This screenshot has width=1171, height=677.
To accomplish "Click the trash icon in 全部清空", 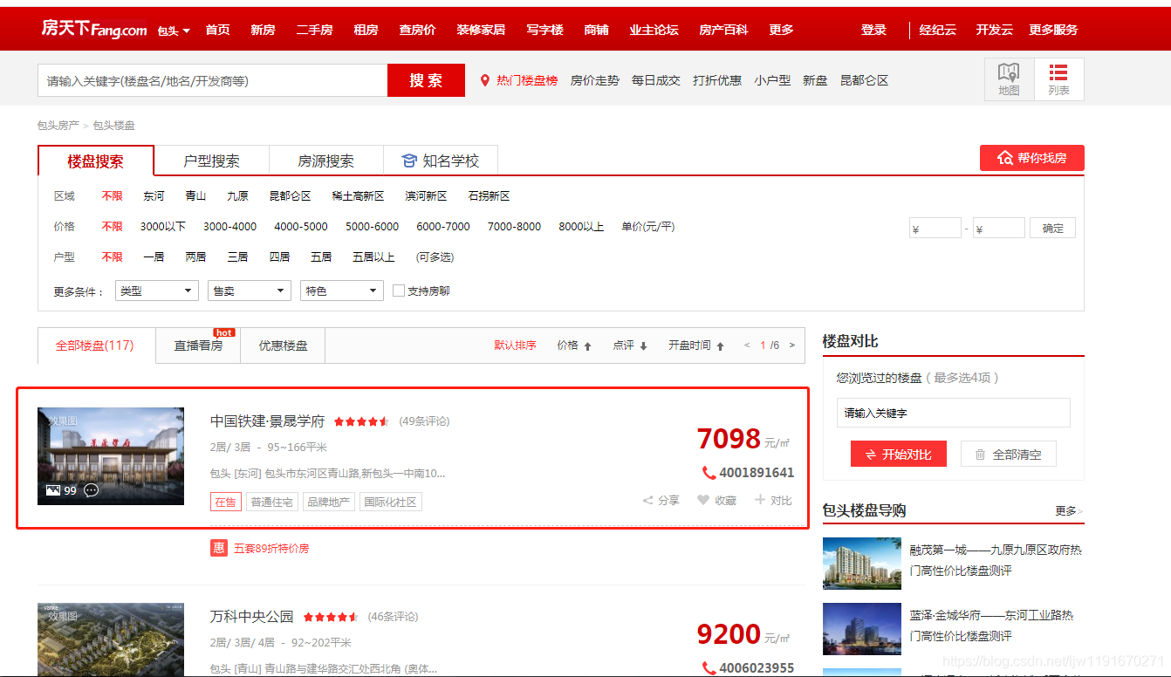I will pos(980,455).
